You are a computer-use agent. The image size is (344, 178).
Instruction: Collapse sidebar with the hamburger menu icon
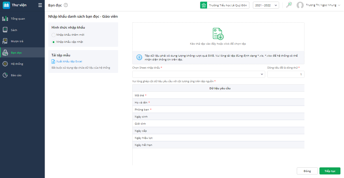(40, 5)
